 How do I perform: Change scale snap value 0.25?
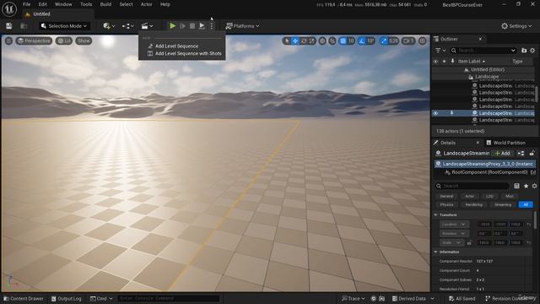tap(393, 41)
